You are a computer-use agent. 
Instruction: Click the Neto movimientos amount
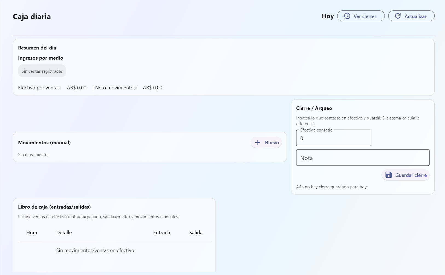pos(152,88)
